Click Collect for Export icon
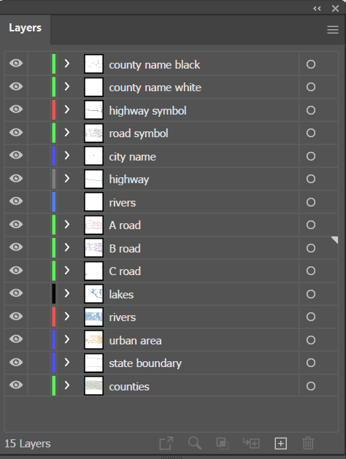 click(166, 443)
